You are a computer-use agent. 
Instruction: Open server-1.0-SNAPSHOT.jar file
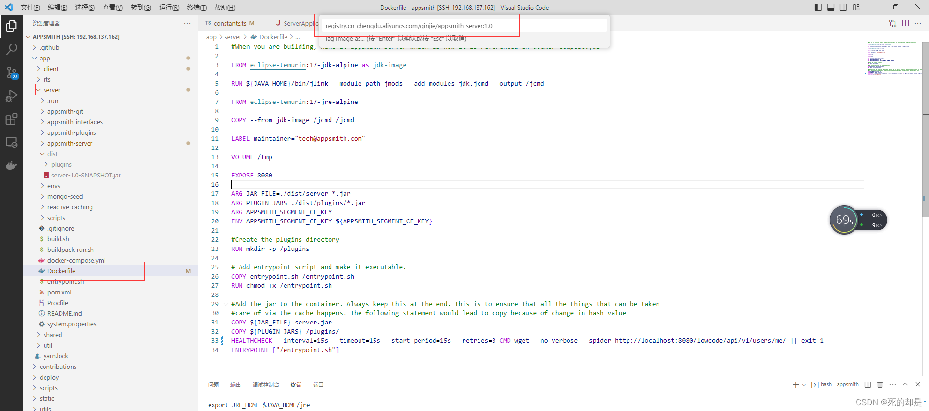[x=111, y=175]
